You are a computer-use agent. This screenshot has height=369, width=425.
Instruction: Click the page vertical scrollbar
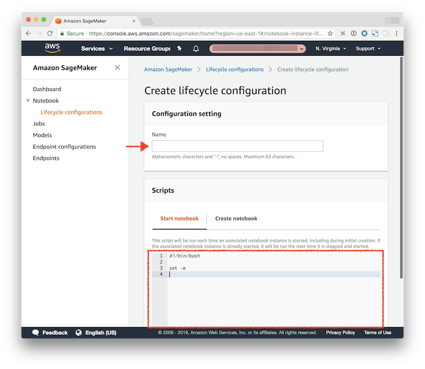point(402,167)
